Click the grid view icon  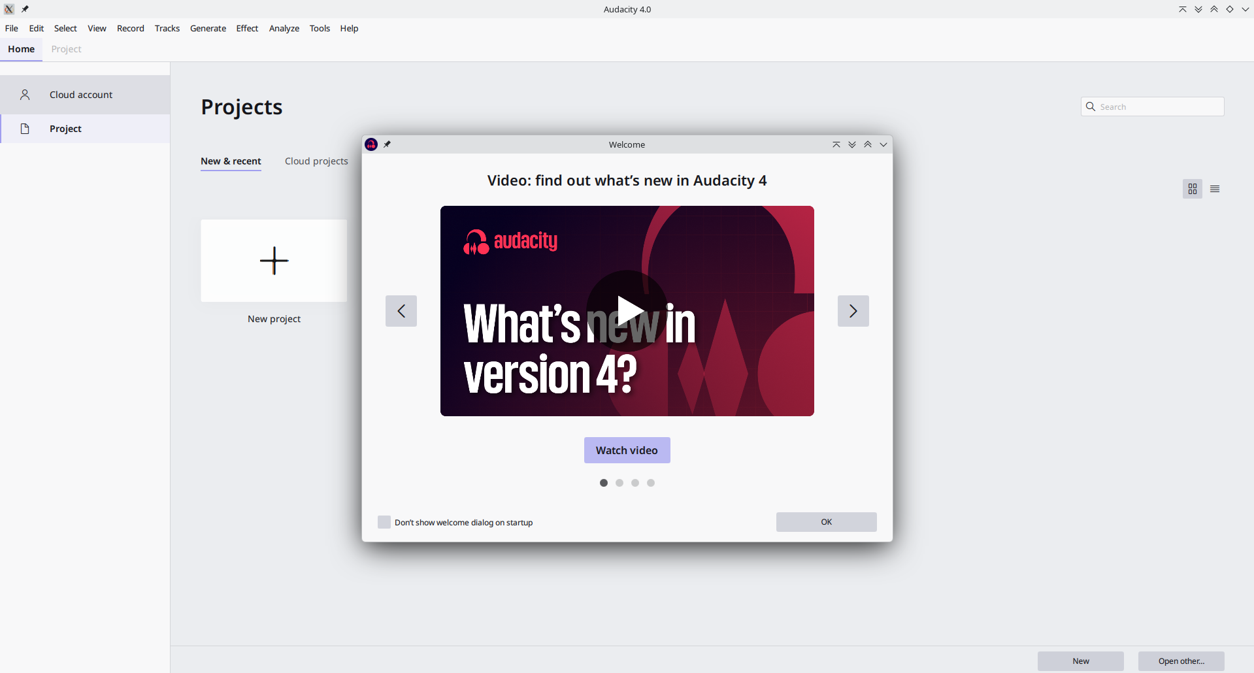coord(1193,189)
